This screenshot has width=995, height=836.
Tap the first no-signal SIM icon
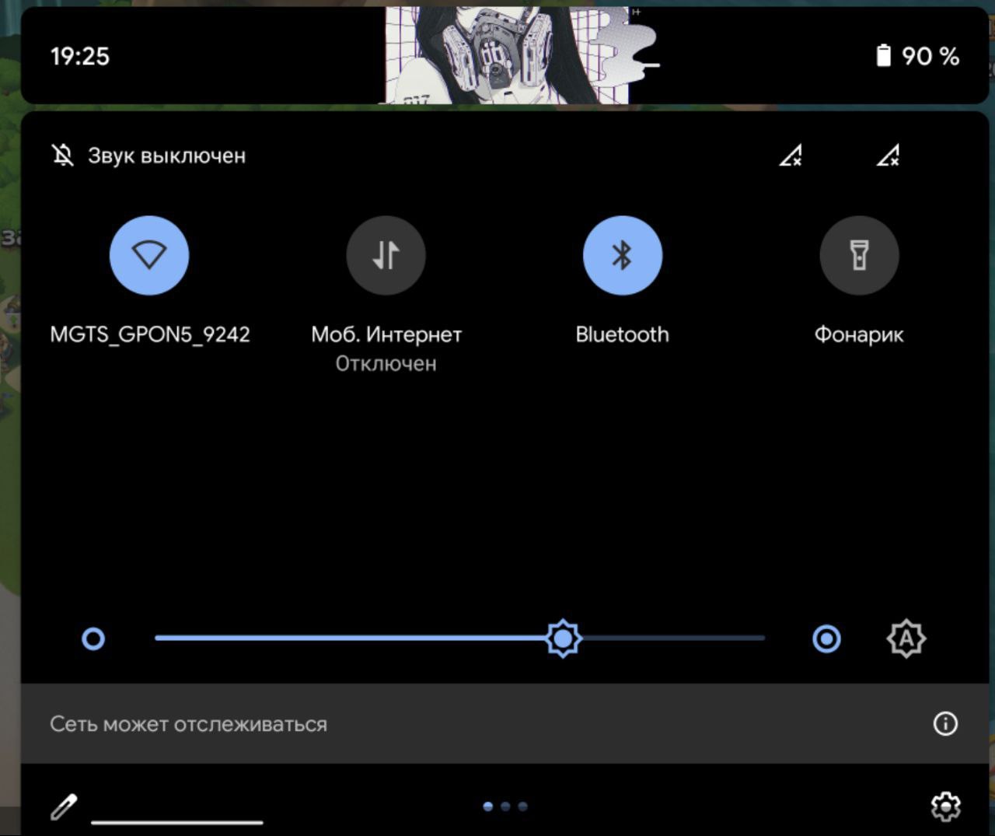pyautogui.click(x=791, y=155)
